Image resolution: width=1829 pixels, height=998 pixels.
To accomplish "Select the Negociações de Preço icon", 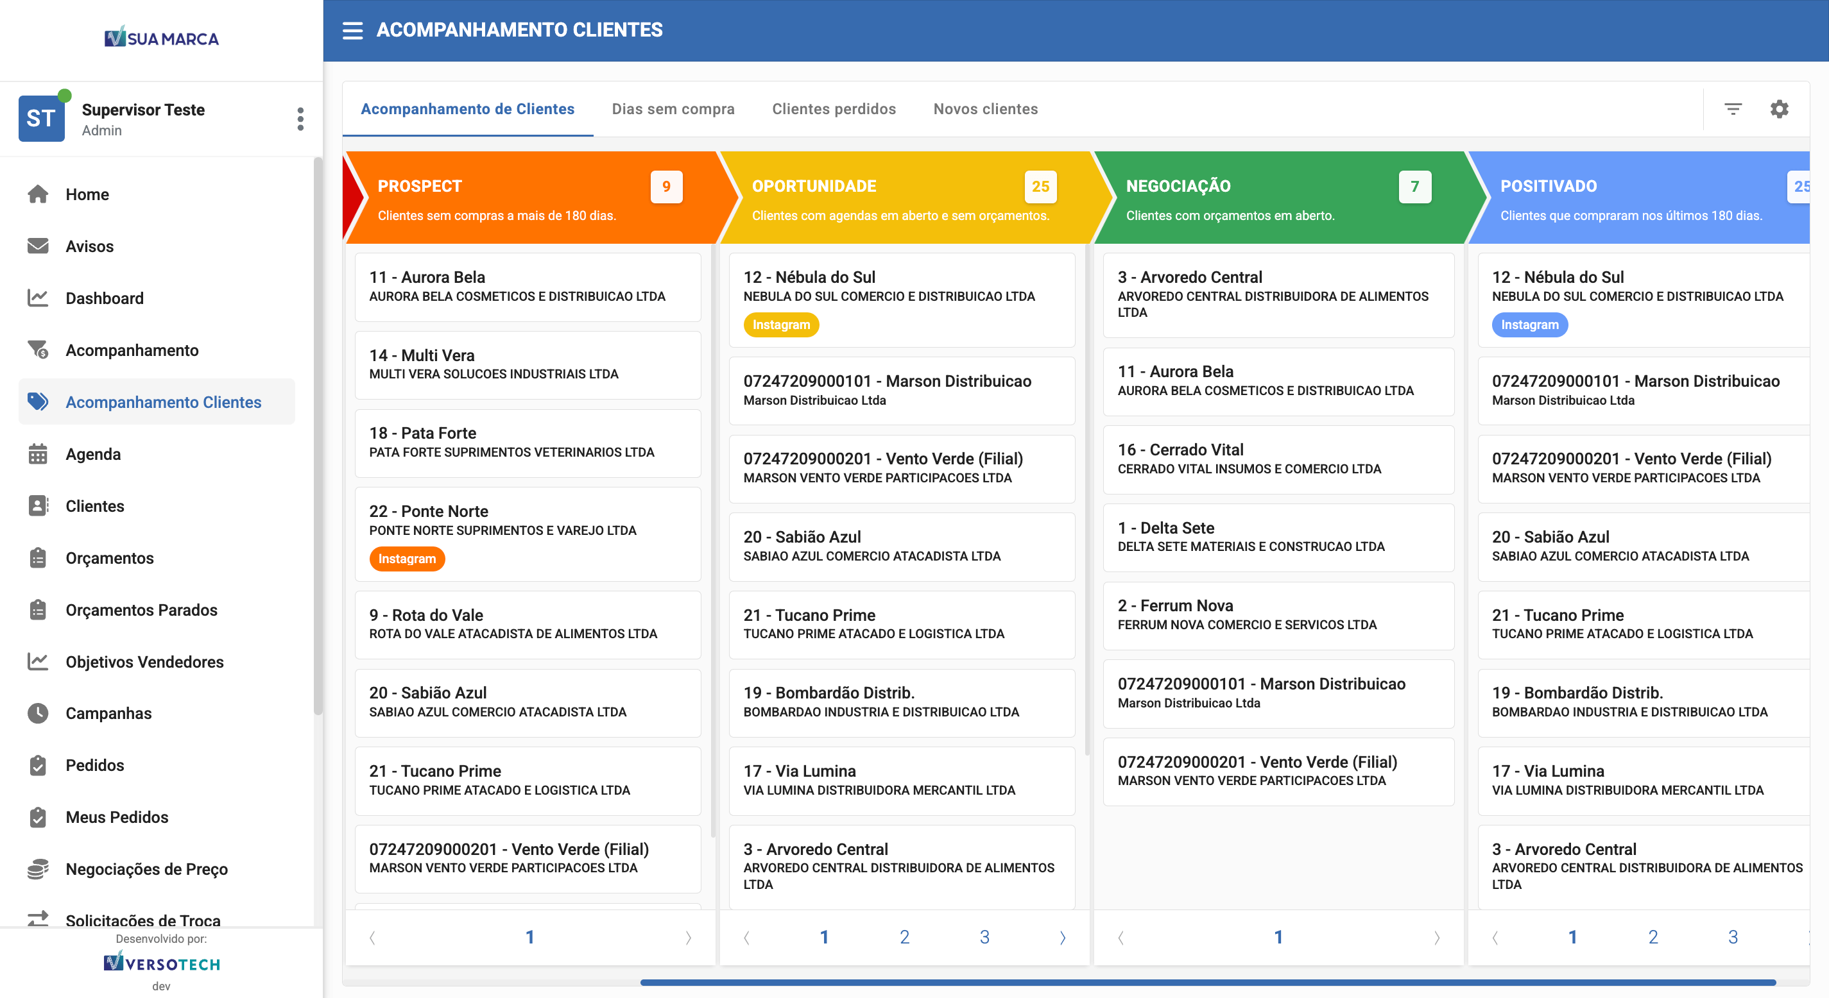I will 39,869.
